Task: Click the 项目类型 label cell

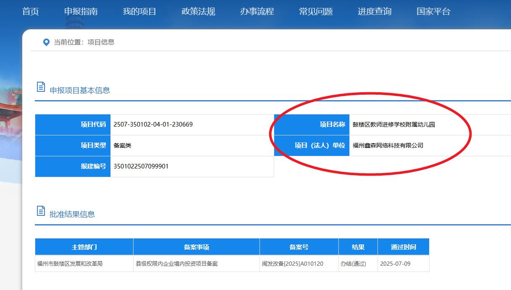Action: [x=73, y=145]
